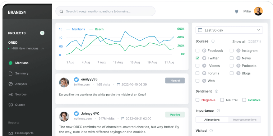273x136 pixels.
Task: Click the Neutral sentiment badge
Action: click(x=175, y=81)
